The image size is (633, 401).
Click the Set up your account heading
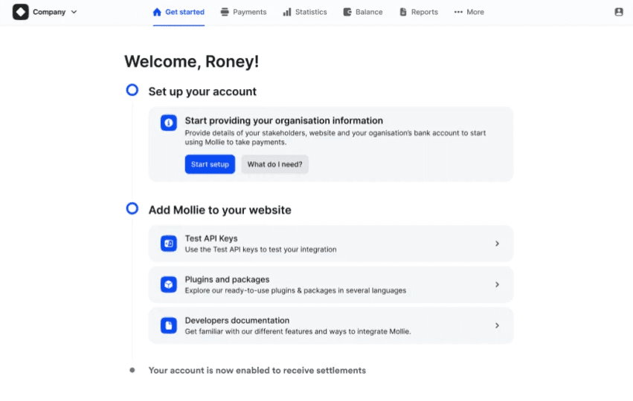(x=202, y=91)
